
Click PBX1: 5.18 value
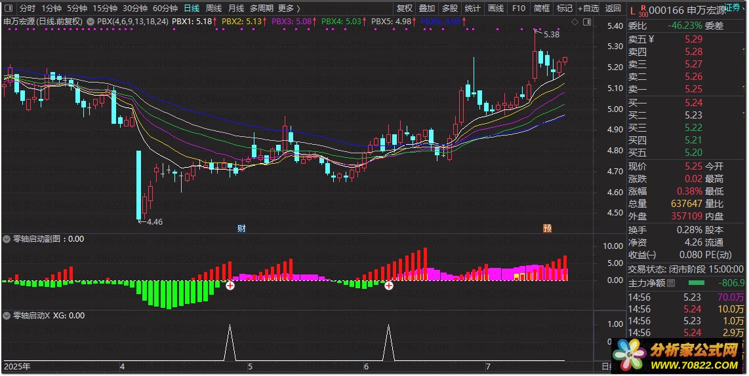tap(192, 22)
